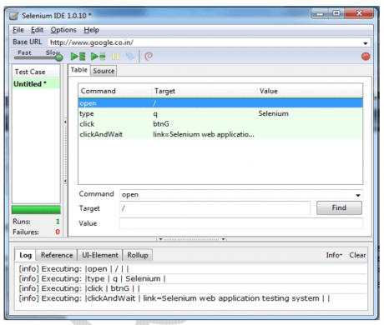
Task: Click the Value column header
Action: click(x=310, y=91)
